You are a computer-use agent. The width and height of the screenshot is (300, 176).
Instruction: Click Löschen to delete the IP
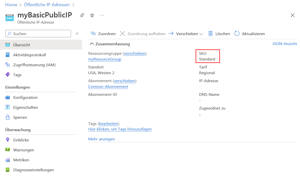point(219,34)
